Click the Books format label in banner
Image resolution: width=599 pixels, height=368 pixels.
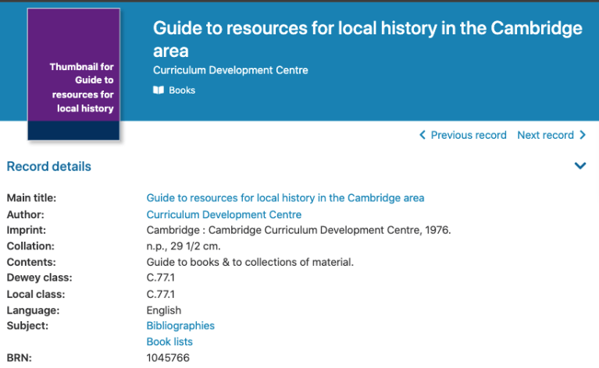[182, 90]
